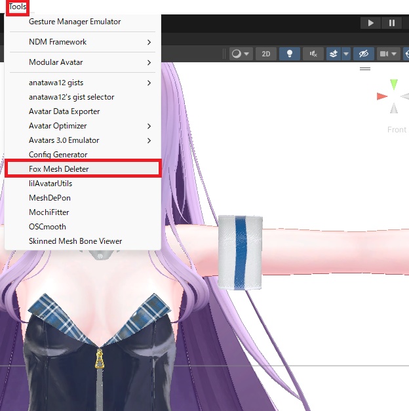Screen dimensions: 409x411
Task: Choose anatawa12's gist selector
Action: 83,97
